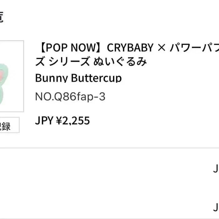
Task: Tap the ぬいぐるみ word in product title
Action: [120, 62]
